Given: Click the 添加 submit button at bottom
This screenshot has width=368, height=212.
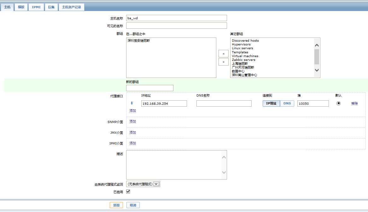Looking at the screenshot, I should (x=116, y=205).
